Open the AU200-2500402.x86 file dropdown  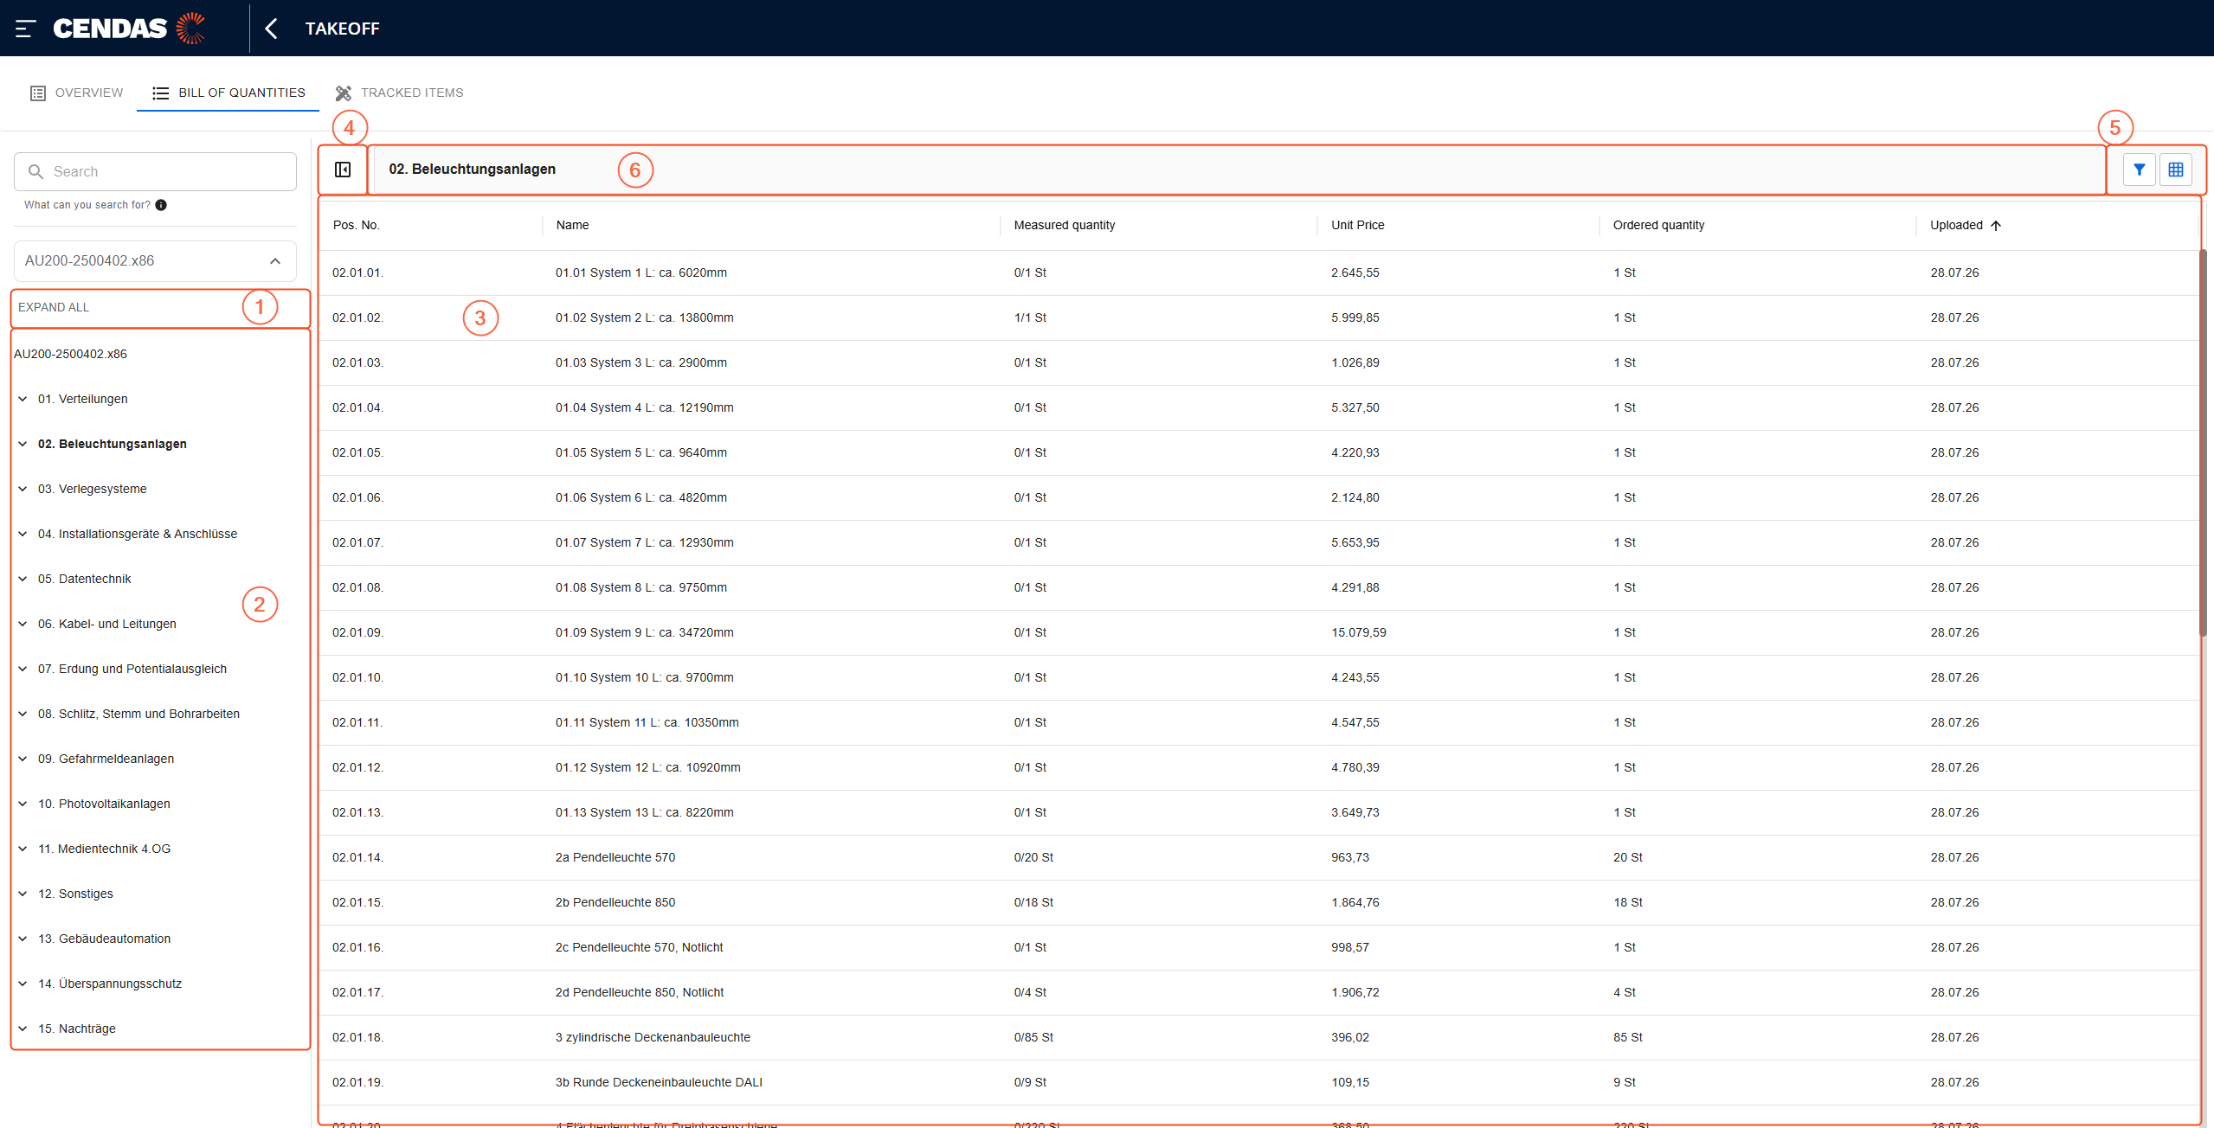pyautogui.click(x=155, y=260)
